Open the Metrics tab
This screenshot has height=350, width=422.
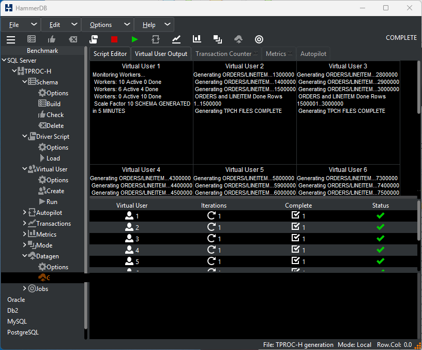279,54
